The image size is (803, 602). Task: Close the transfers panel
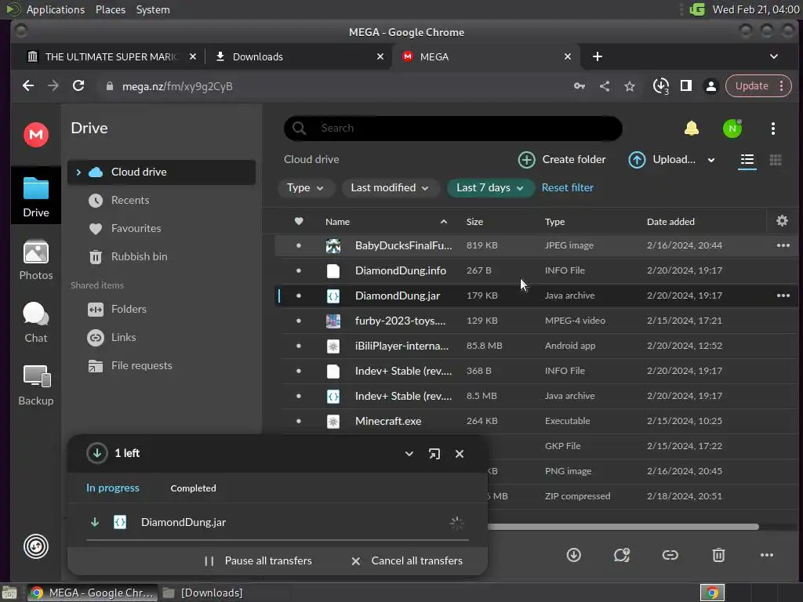coord(460,454)
